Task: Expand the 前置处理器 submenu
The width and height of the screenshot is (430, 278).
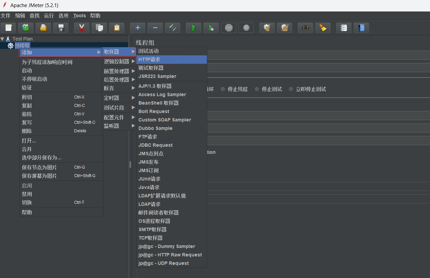Action: (x=119, y=71)
